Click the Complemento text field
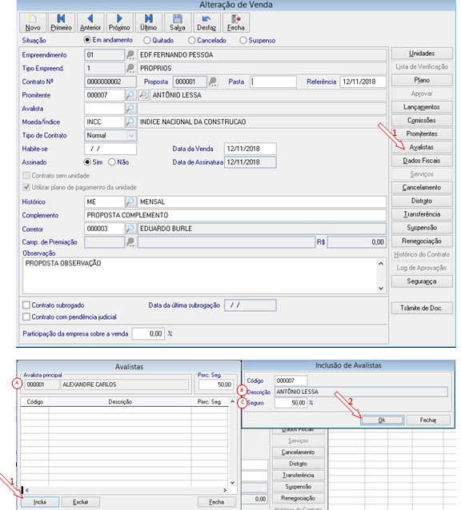The width and height of the screenshot is (461, 510). click(x=235, y=215)
